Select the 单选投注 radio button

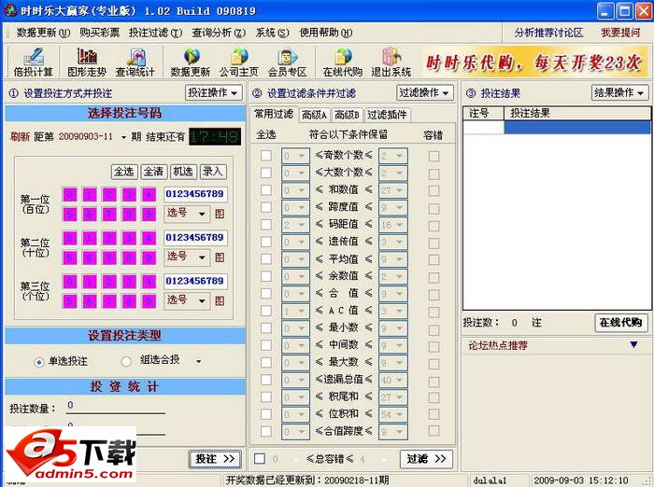[x=39, y=362]
